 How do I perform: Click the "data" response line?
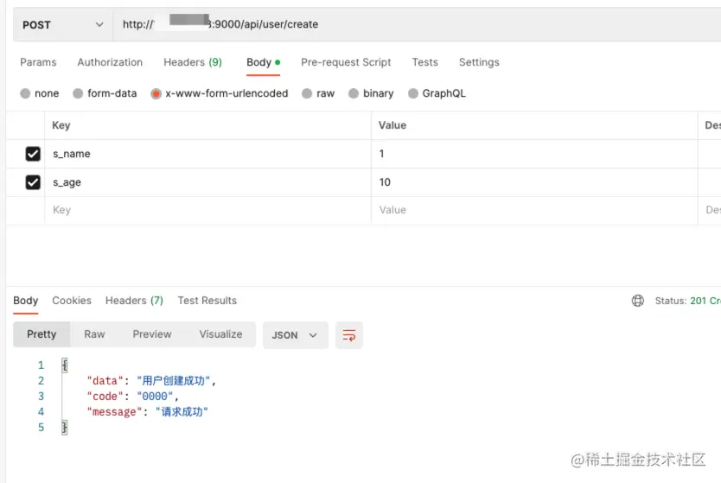(x=151, y=381)
